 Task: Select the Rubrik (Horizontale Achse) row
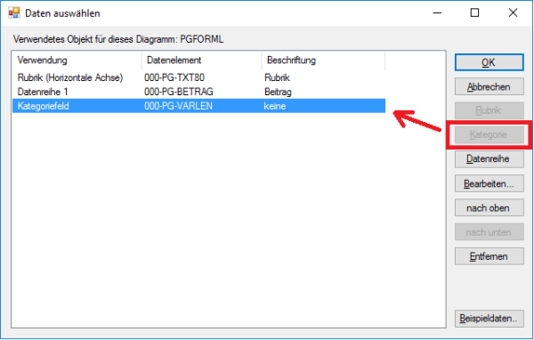click(x=198, y=77)
